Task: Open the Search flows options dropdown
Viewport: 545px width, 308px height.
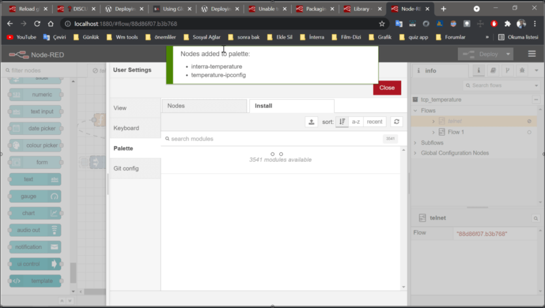Action: click(x=536, y=85)
